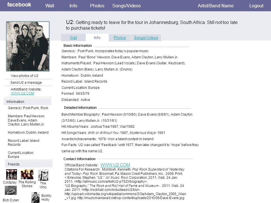Click Record Label: Island Records in main info

click(84, 81)
